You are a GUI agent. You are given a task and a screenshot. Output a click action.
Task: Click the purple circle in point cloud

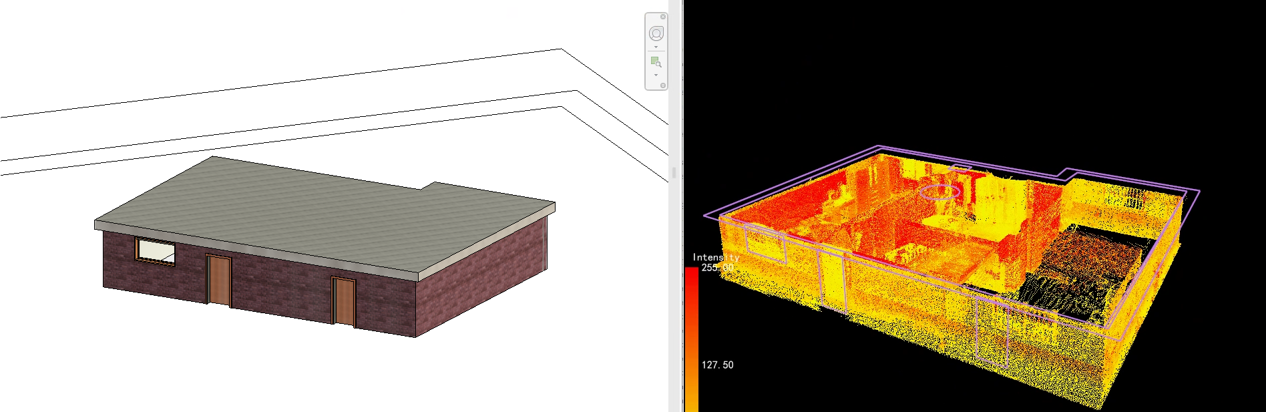click(940, 192)
